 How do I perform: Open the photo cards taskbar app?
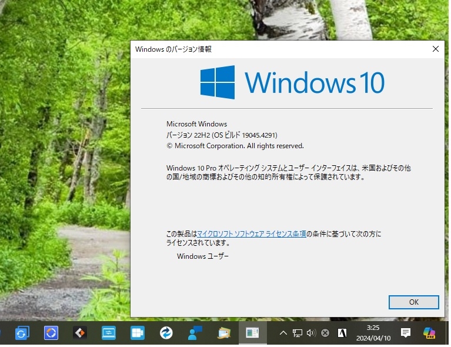[x=224, y=333]
